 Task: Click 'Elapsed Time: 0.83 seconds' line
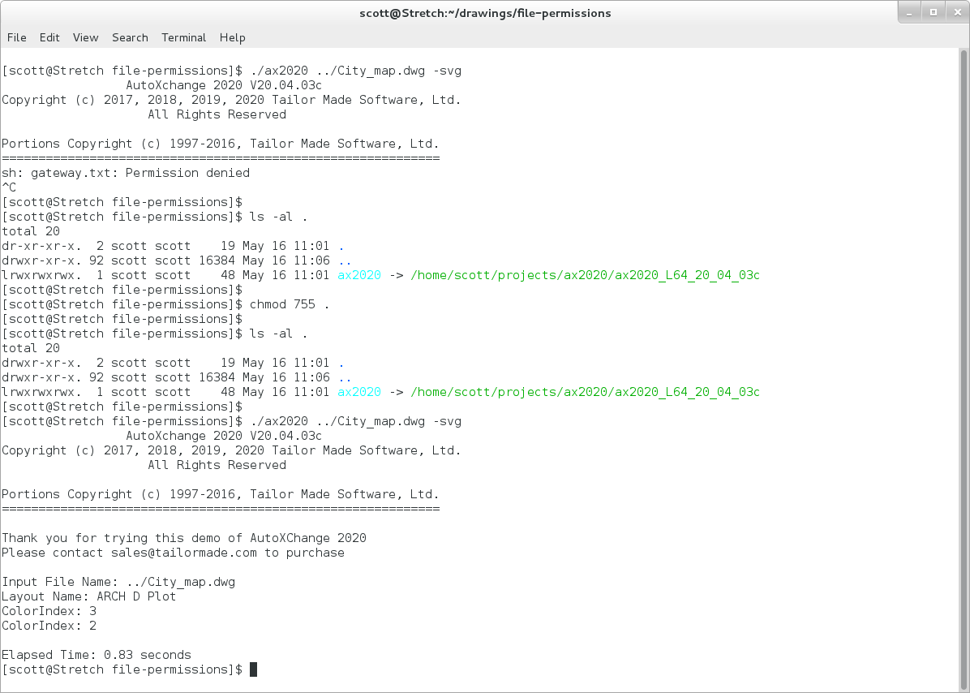(97, 655)
